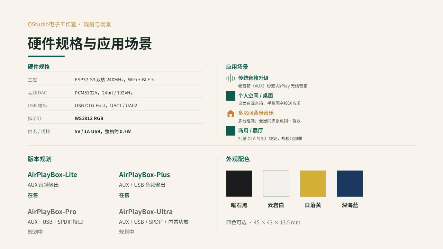Click the QStudio电子工作室 breadcrumb text
443x249 pixels.
(52, 24)
